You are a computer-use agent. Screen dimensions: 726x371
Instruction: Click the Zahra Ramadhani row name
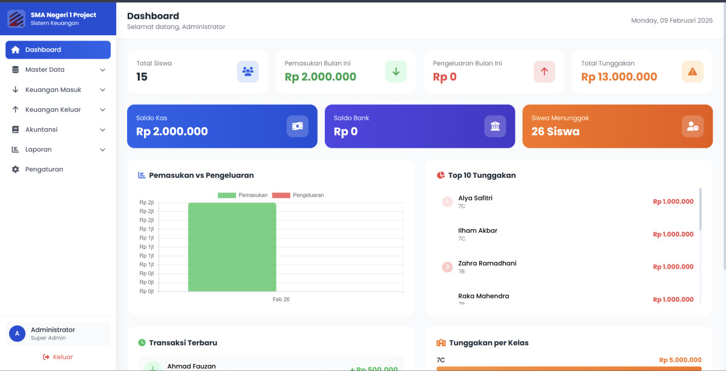click(x=487, y=263)
